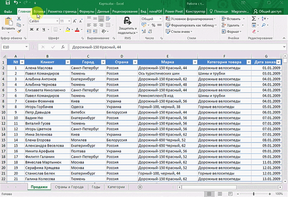Toggle Bold (Ж) formatting
The image size is (288, 197).
(x=31, y=30)
